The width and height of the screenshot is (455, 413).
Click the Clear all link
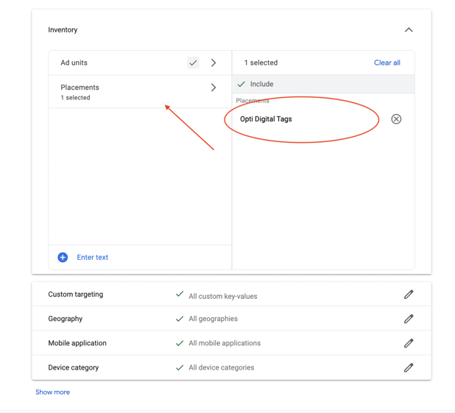pos(387,63)
